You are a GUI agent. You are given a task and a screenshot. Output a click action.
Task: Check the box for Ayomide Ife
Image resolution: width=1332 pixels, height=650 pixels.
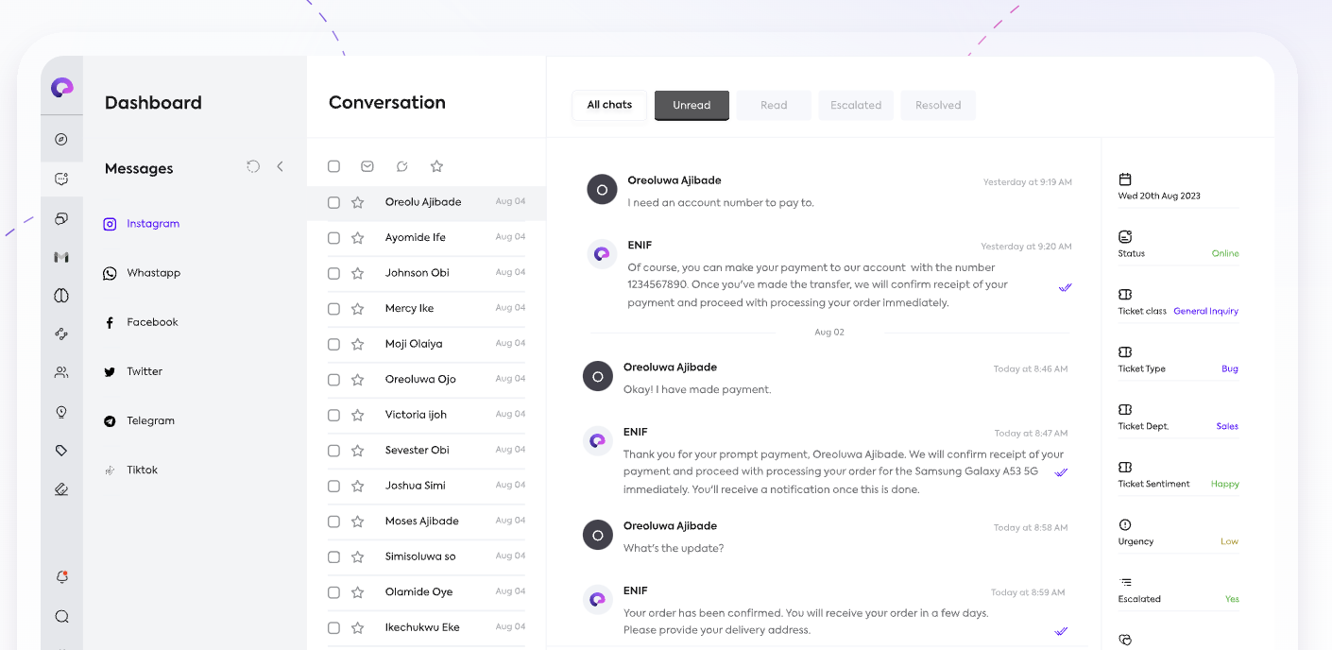[333, 238]
